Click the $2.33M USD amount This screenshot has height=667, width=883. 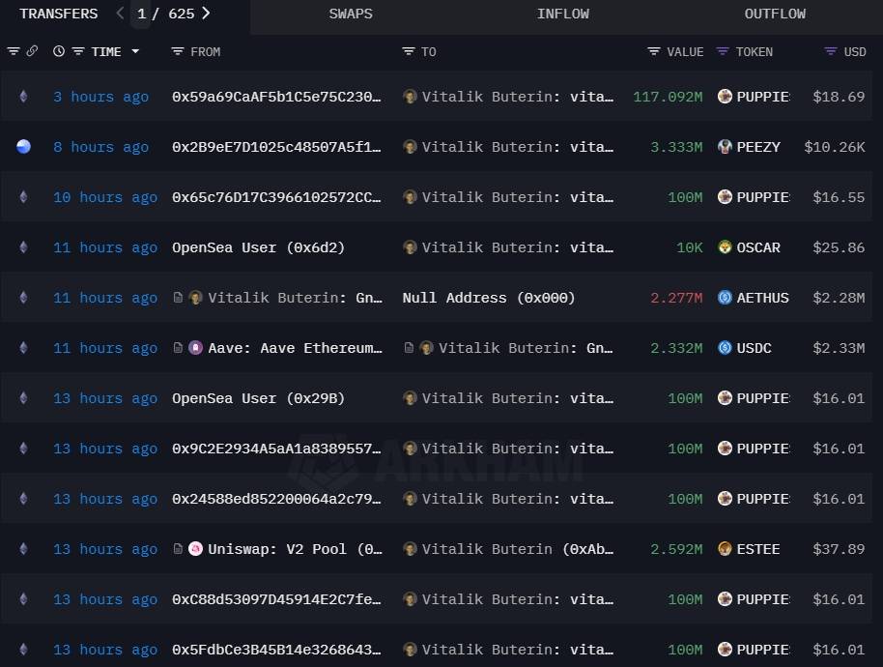pyautogui.click(x=840, y=348)
